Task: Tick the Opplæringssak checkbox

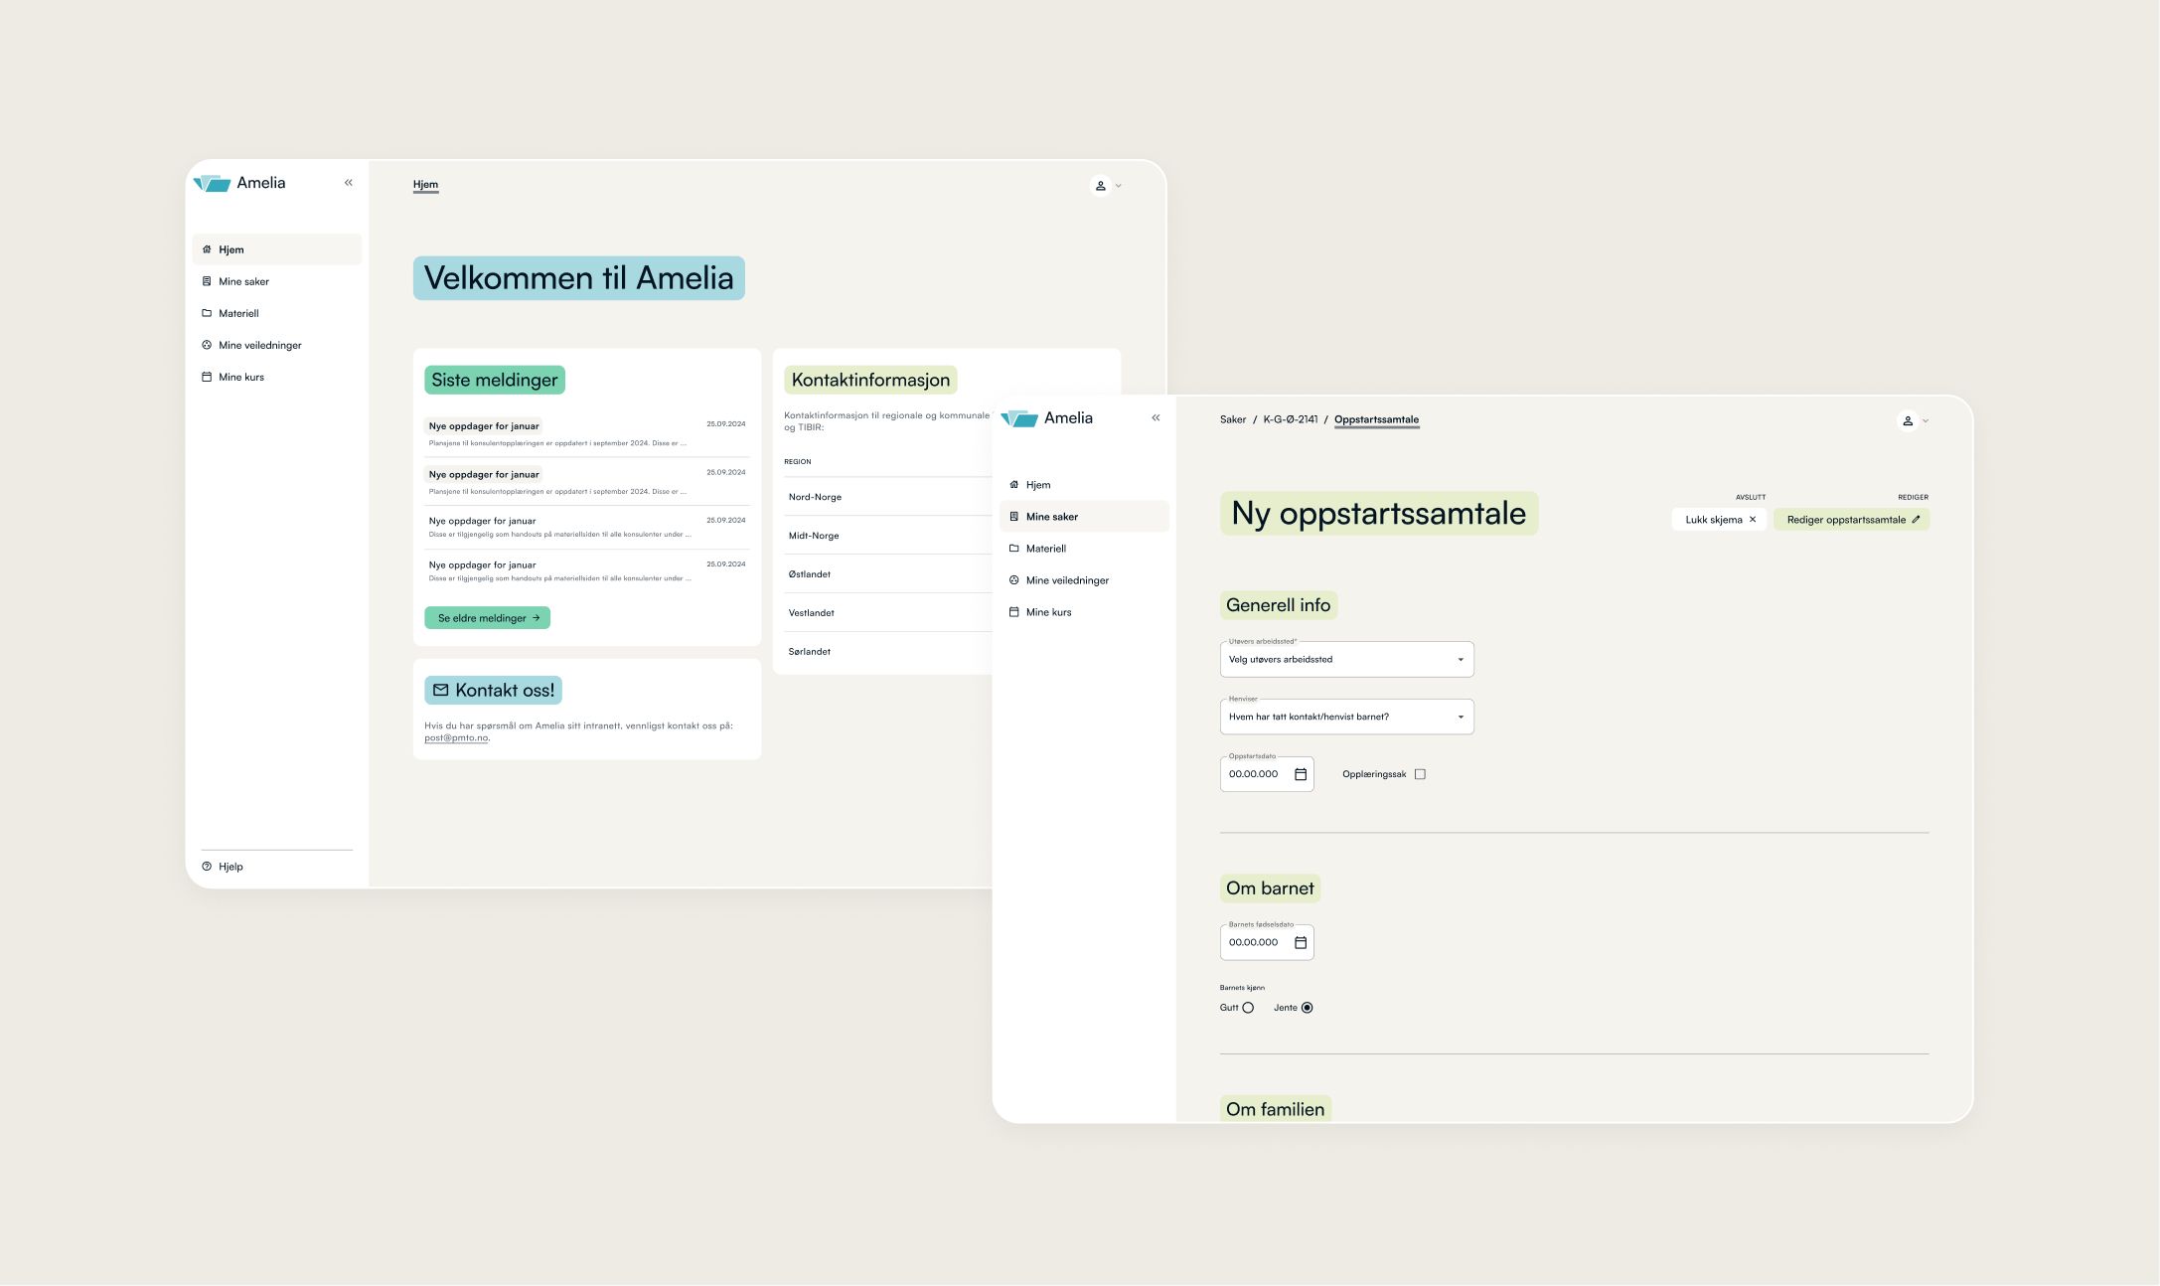Action: [1420, 774]
